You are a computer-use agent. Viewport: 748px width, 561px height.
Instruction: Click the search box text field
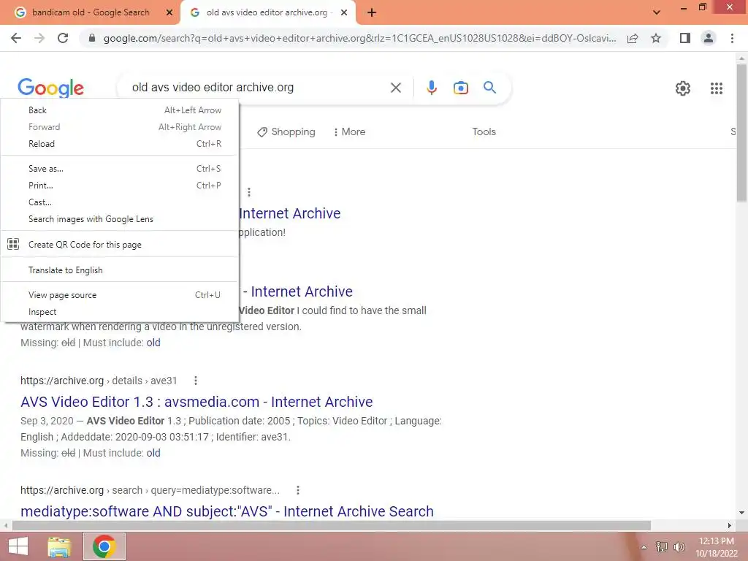click(x=258, y=88)
